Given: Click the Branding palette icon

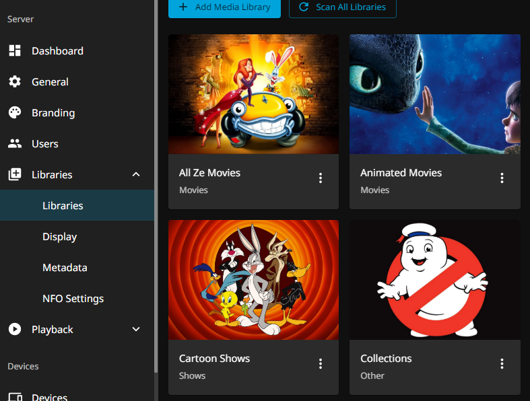Looking at the screenshot, I should pyautogui.click(x=15, y=113).
